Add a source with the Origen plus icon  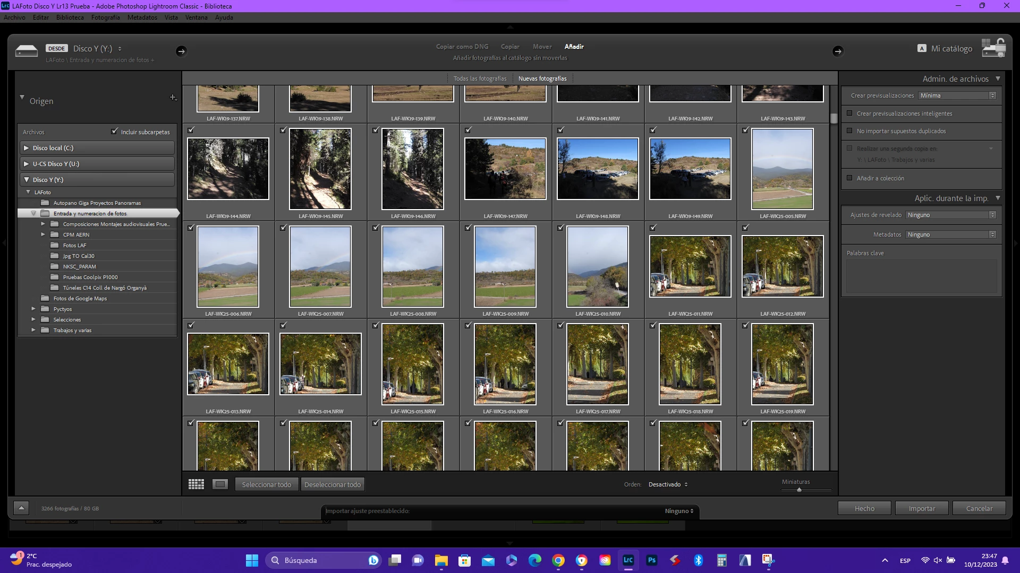173,98
